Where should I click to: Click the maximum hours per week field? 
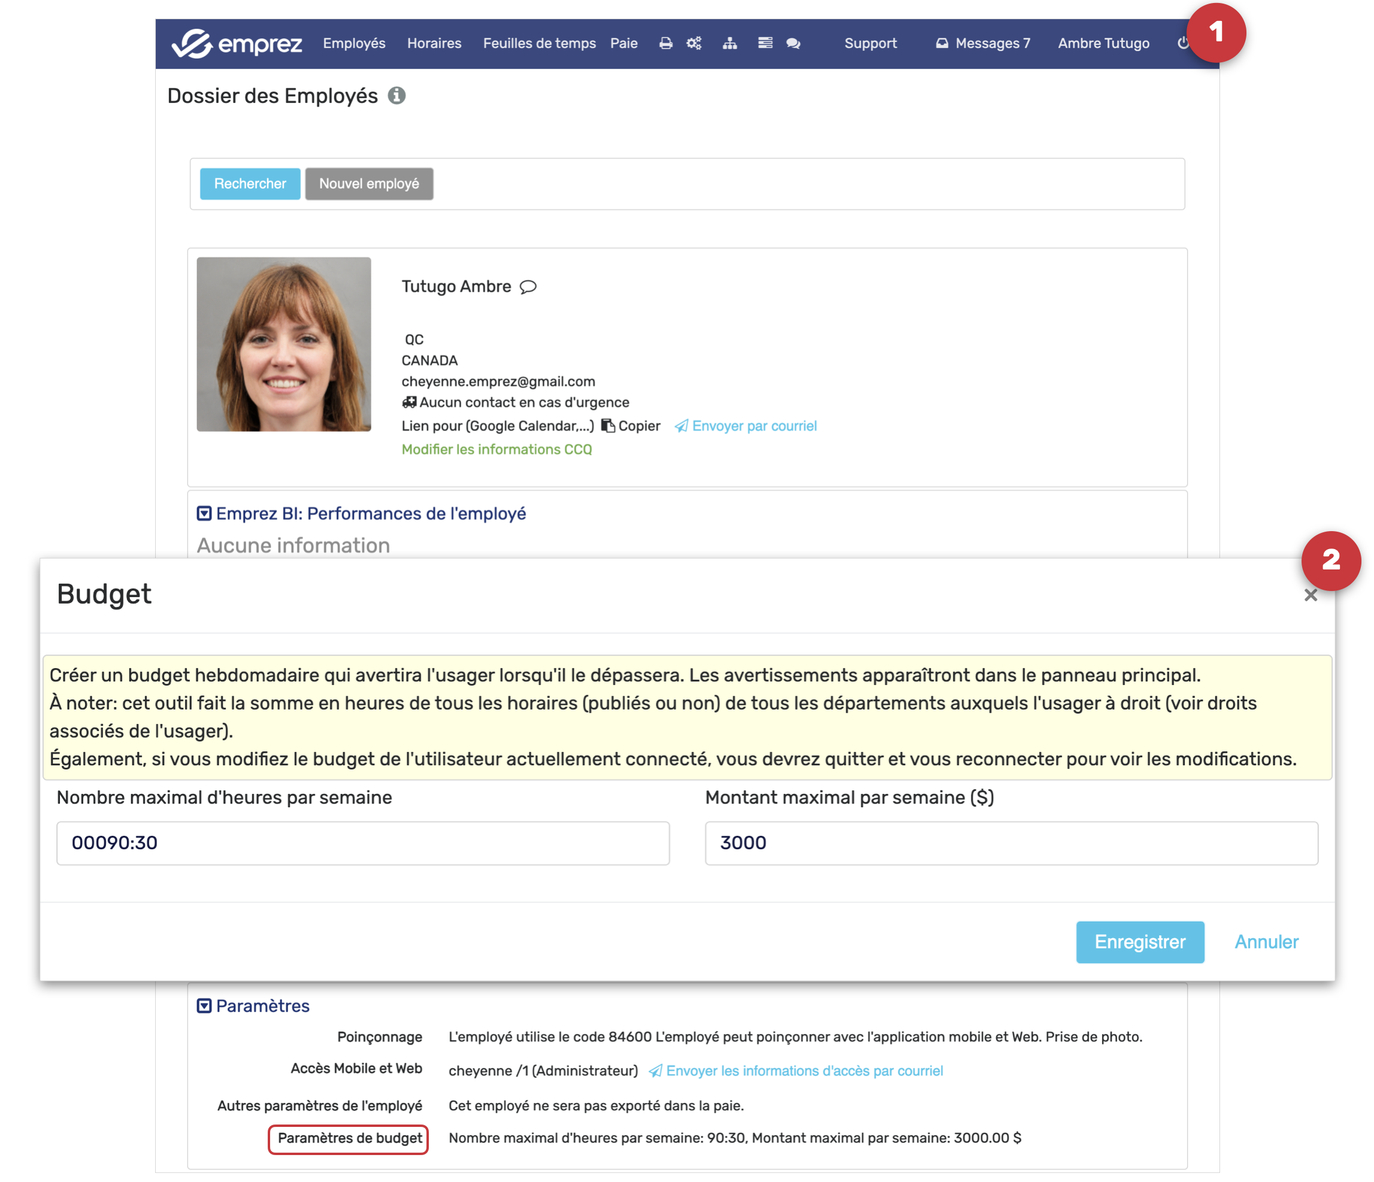(x=363, y=842)
